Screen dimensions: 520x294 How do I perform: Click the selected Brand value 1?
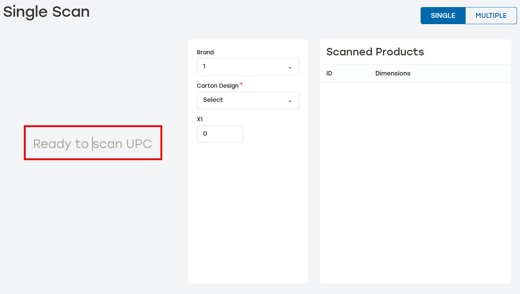(204, 67)
